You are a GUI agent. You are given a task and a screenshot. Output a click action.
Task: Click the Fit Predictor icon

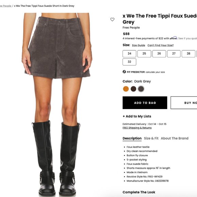[124, 72]
